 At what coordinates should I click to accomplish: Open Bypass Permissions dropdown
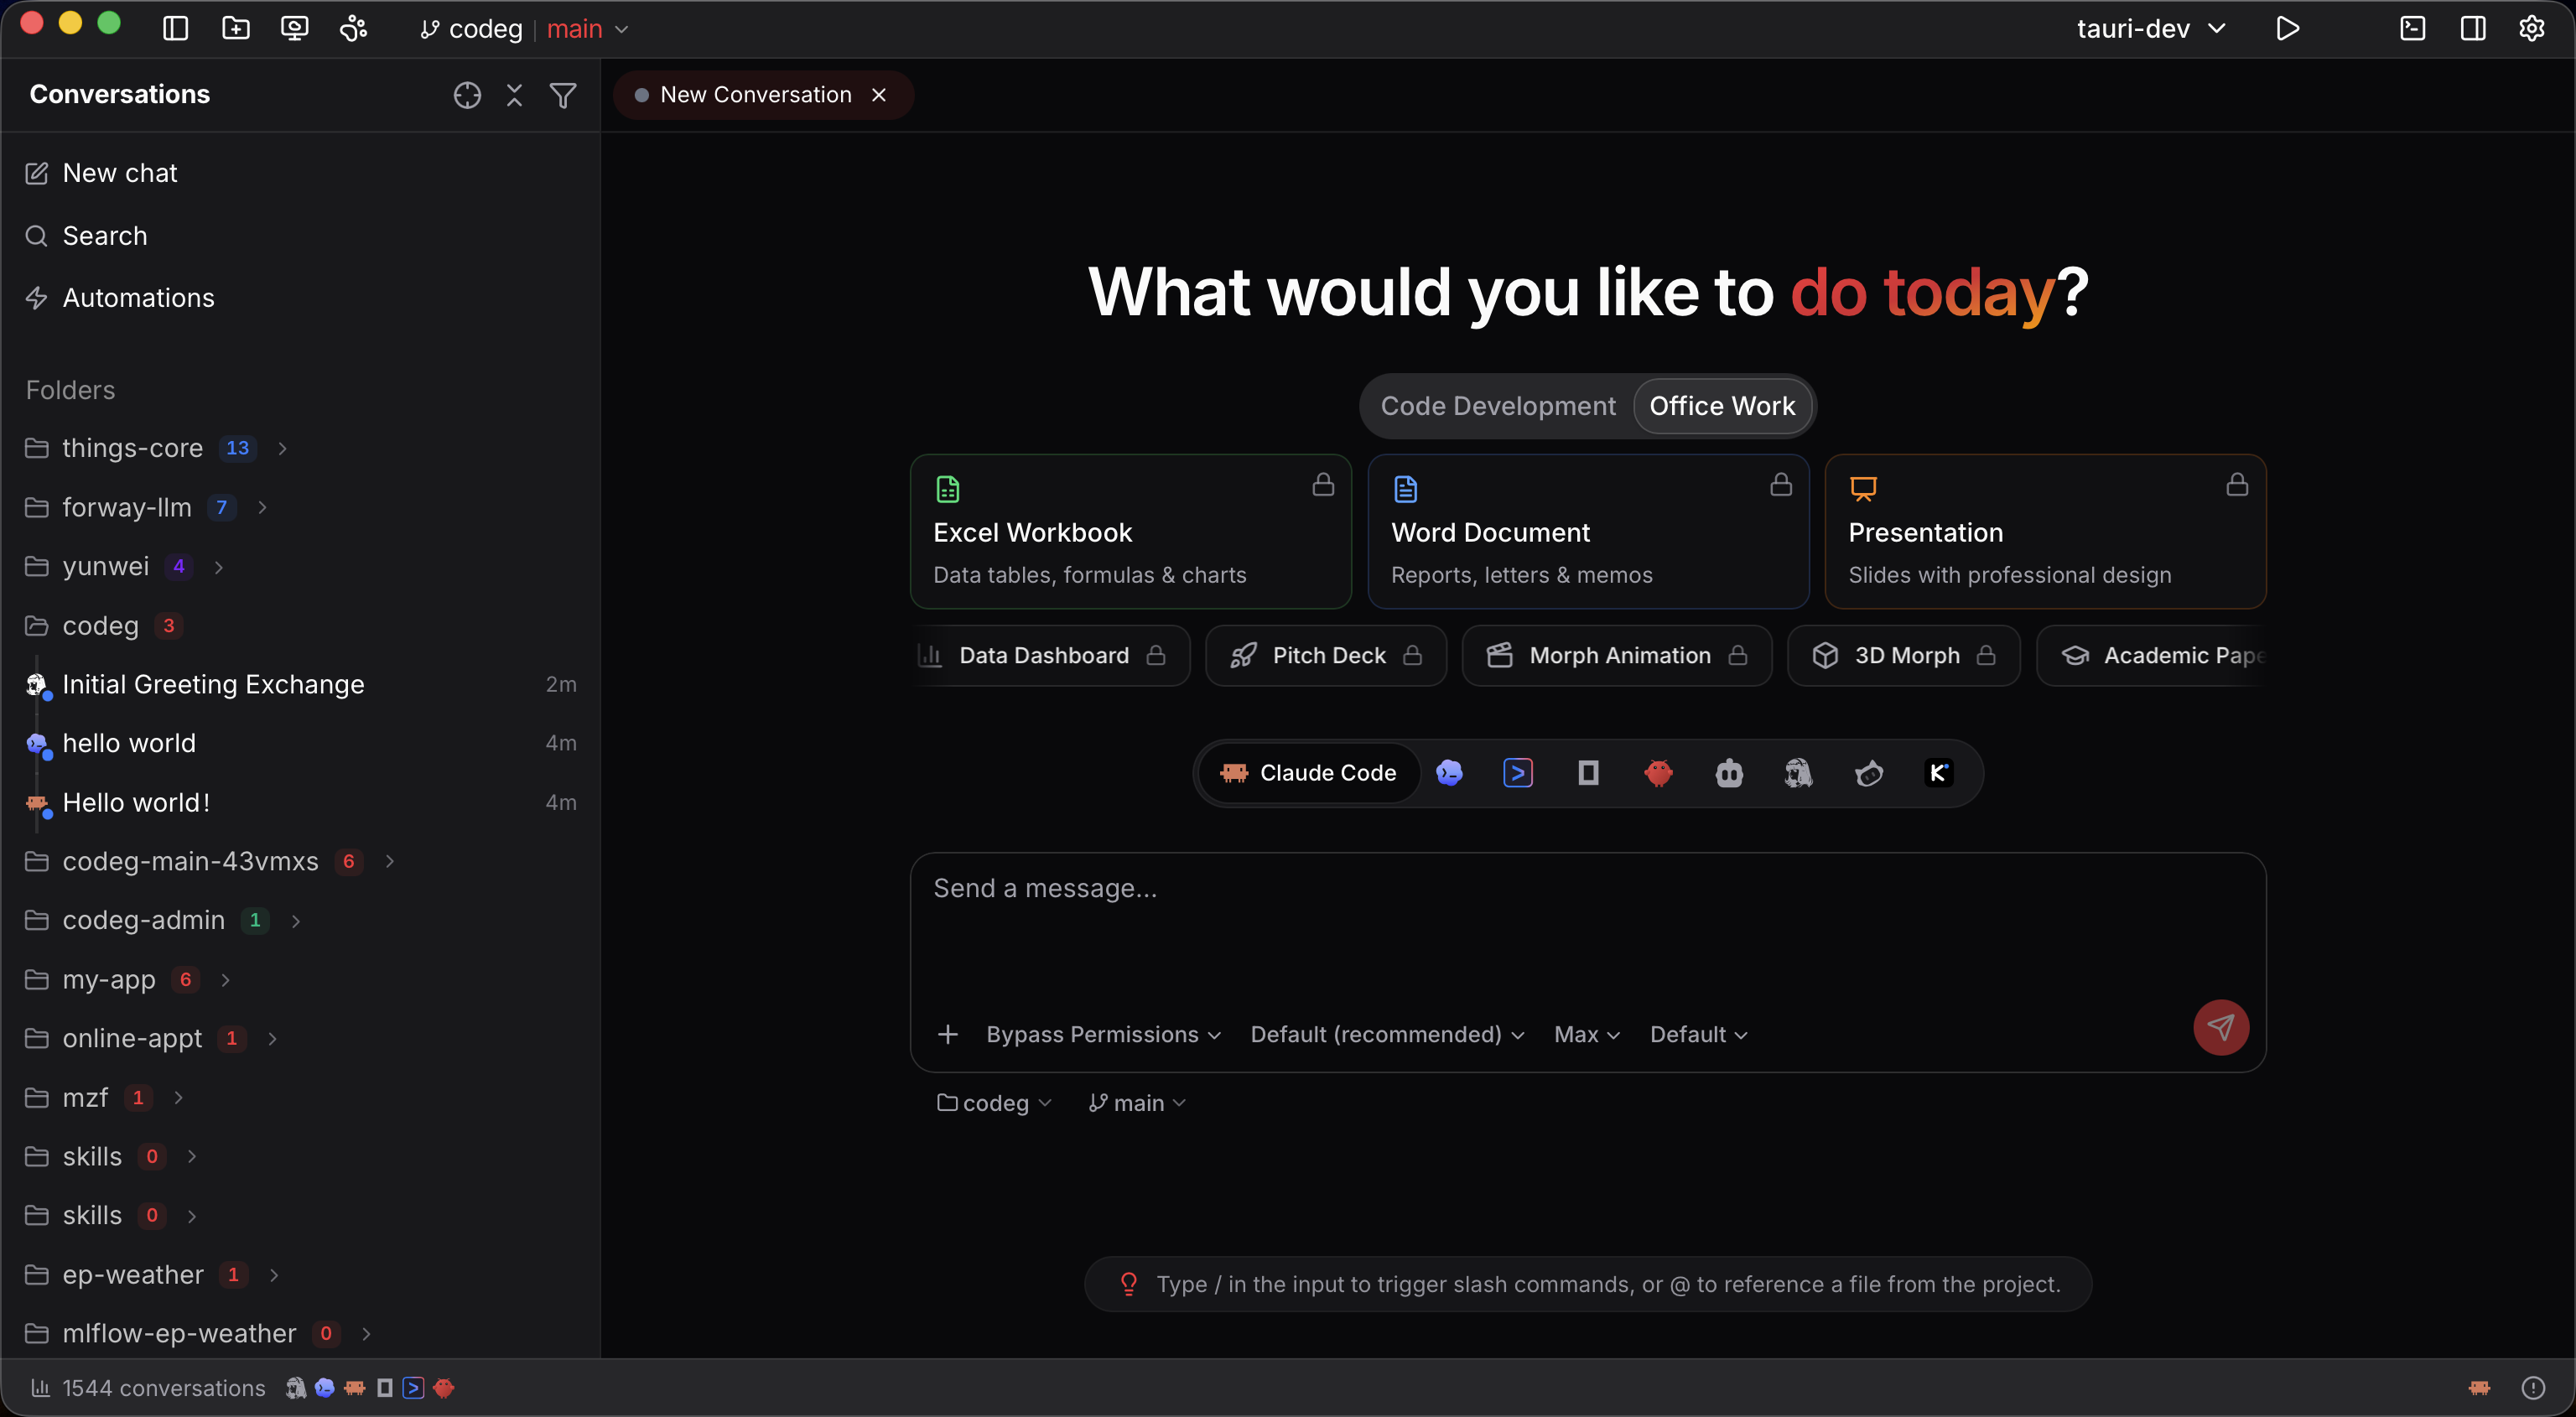click(1104, 1035)
